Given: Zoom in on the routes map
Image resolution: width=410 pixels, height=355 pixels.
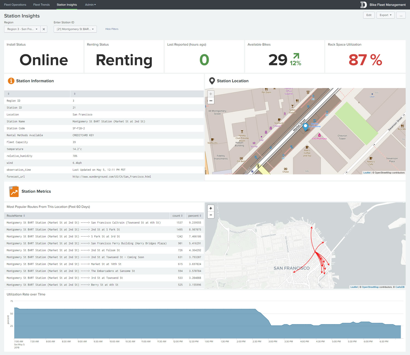Looking at the screenshot, I should click(x=211, y=208).
